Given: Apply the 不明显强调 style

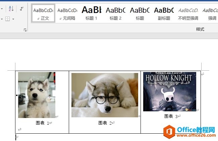Looking at the screenshot, I should (188, 13).
